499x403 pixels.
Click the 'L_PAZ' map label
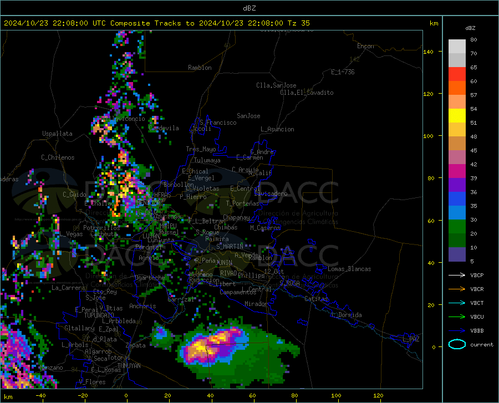(411, 339)
